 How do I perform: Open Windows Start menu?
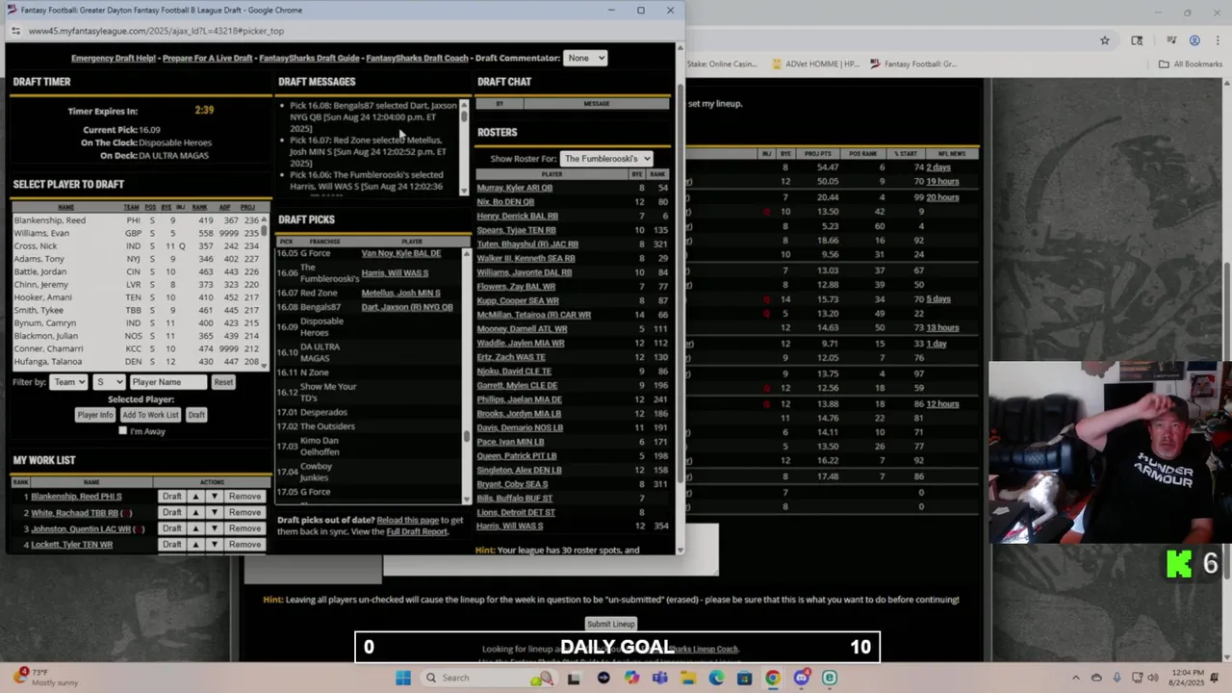point(403,678)
